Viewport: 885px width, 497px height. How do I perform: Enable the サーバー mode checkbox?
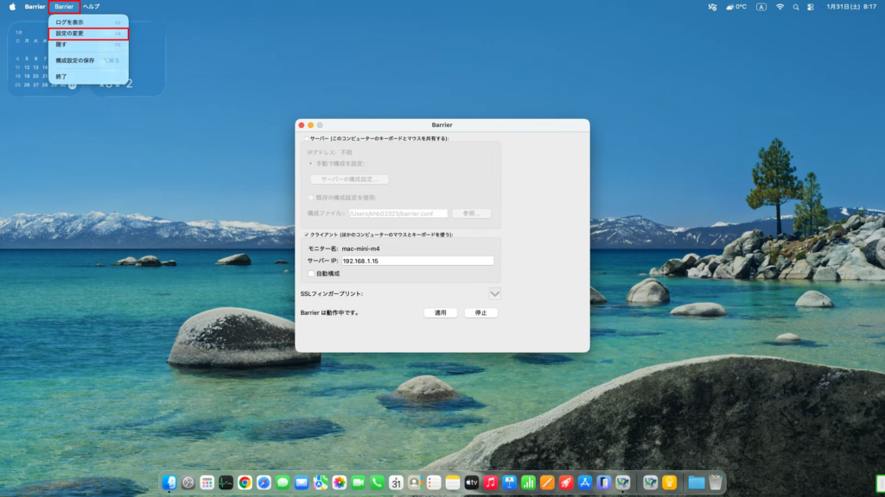click(306, 138)
